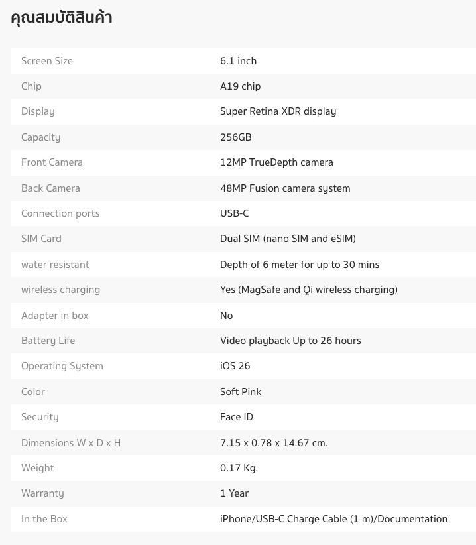Click the 1 Year warranty value

234,493
